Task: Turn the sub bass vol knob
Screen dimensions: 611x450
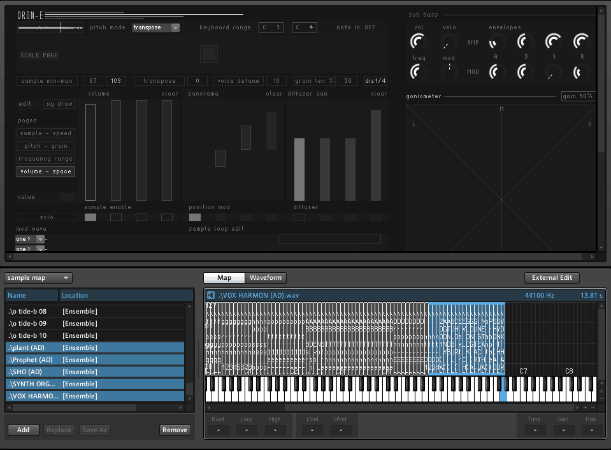Action: point(418,42)
